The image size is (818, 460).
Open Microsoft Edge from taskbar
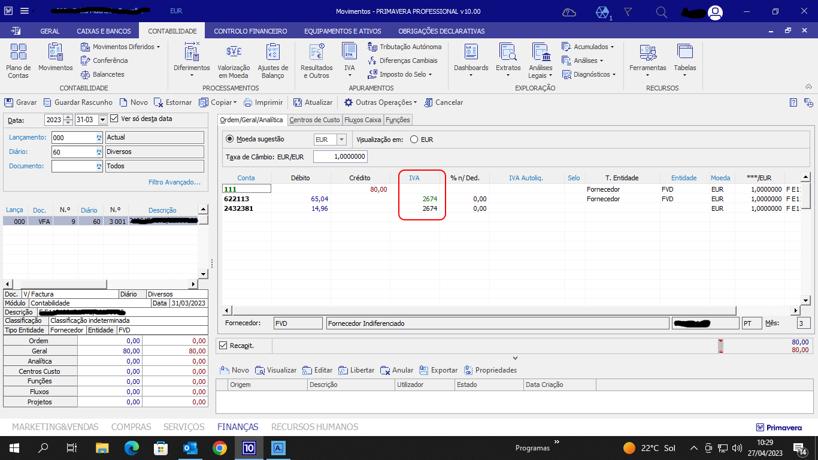(132, 448)
